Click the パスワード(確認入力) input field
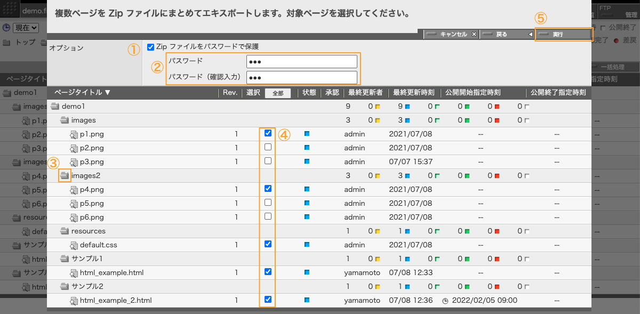640x314 pixels. 301,77
